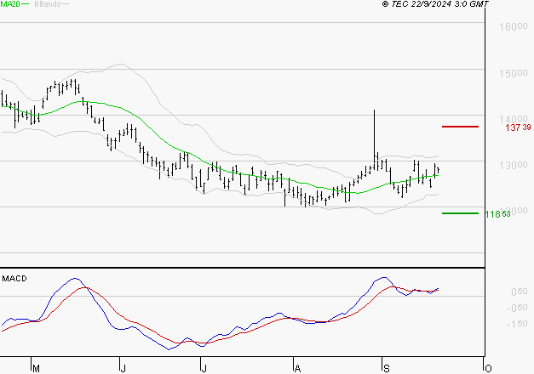
Task: Click the 150.00 price axis label
Action: 514,73
